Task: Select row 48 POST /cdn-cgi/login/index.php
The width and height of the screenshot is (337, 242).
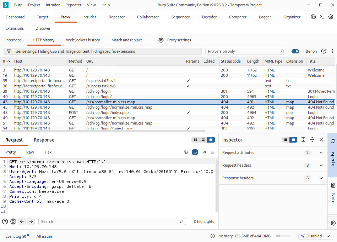Action: tap(168, 113)
